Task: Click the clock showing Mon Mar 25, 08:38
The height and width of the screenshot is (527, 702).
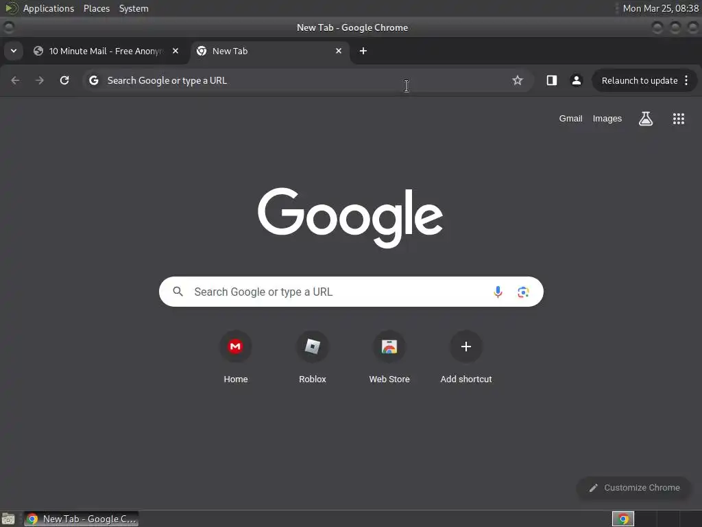Action: (x=661, y=8)
